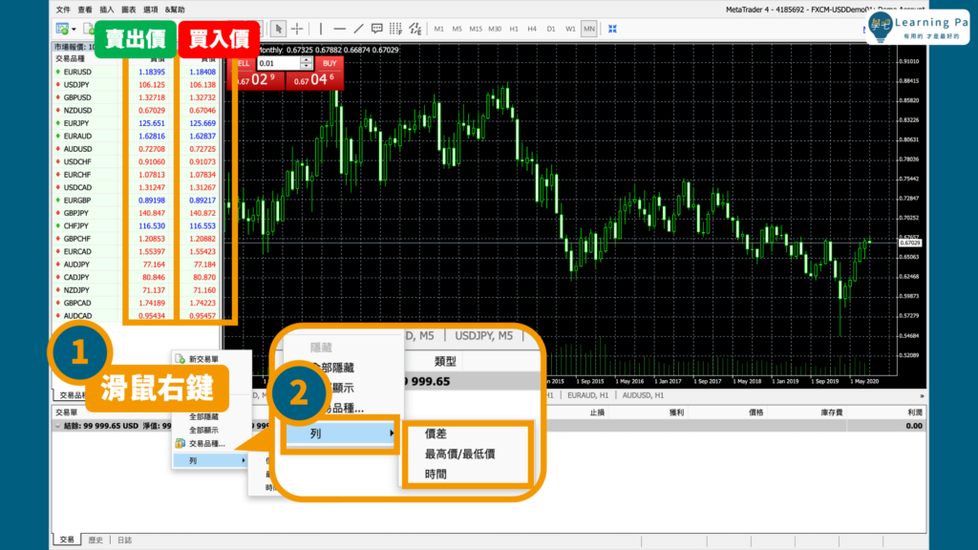Screen dimensions: 978x550
Task: Click the sell price 0.67 02 button
Action: click(x=258, y=80)
